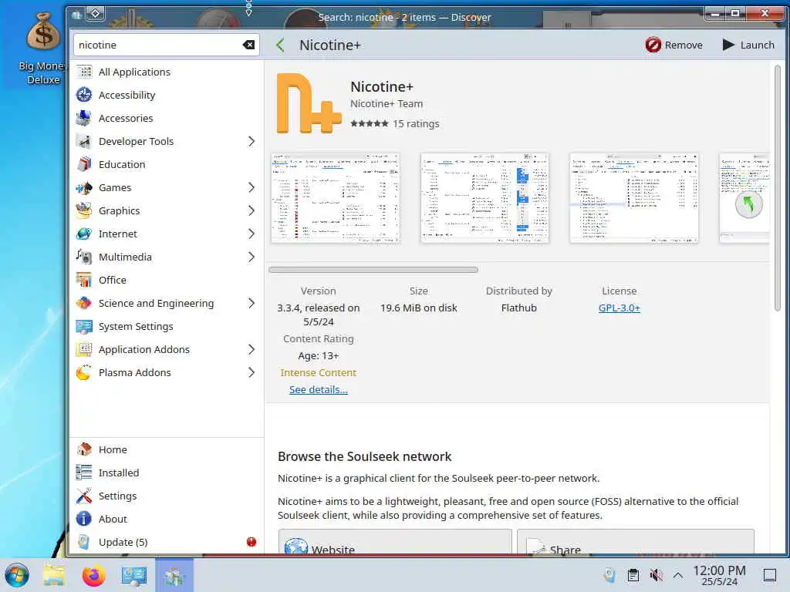The height and width of the screenshot is (592, 790).
Task: Open the Education category
Action: pos(167,165)
